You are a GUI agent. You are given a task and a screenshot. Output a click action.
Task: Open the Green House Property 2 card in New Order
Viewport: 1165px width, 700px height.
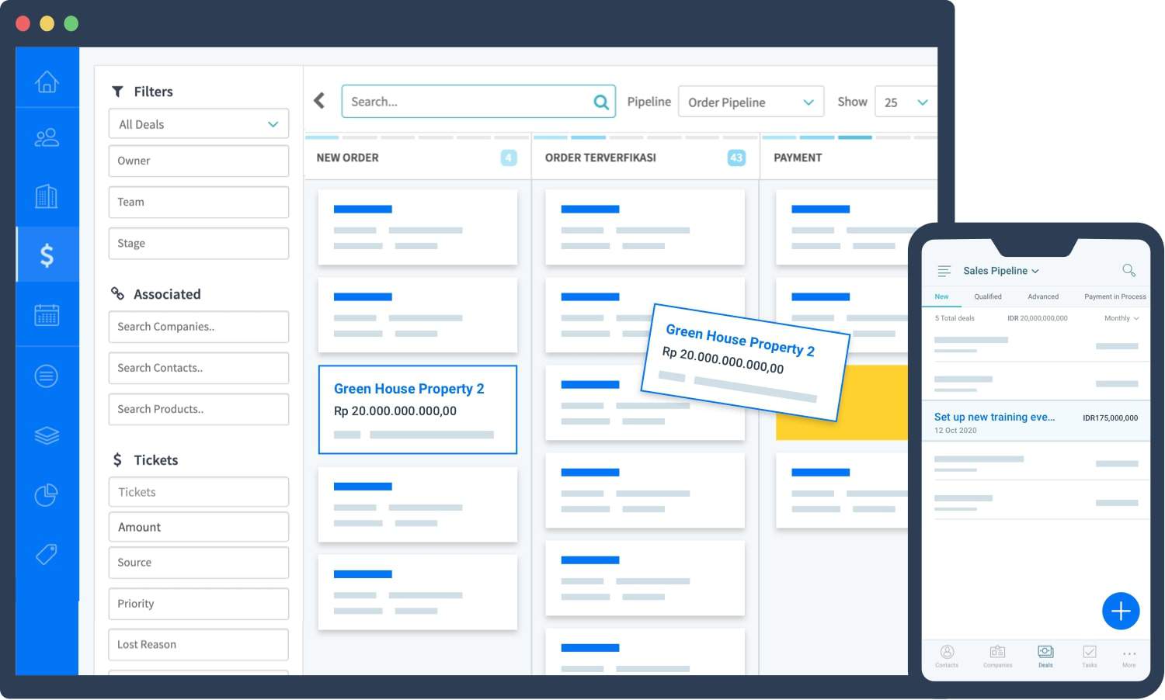(x=418, y=410)
